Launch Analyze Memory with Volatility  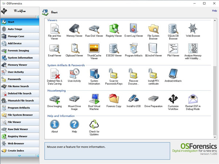pos(193,48)
